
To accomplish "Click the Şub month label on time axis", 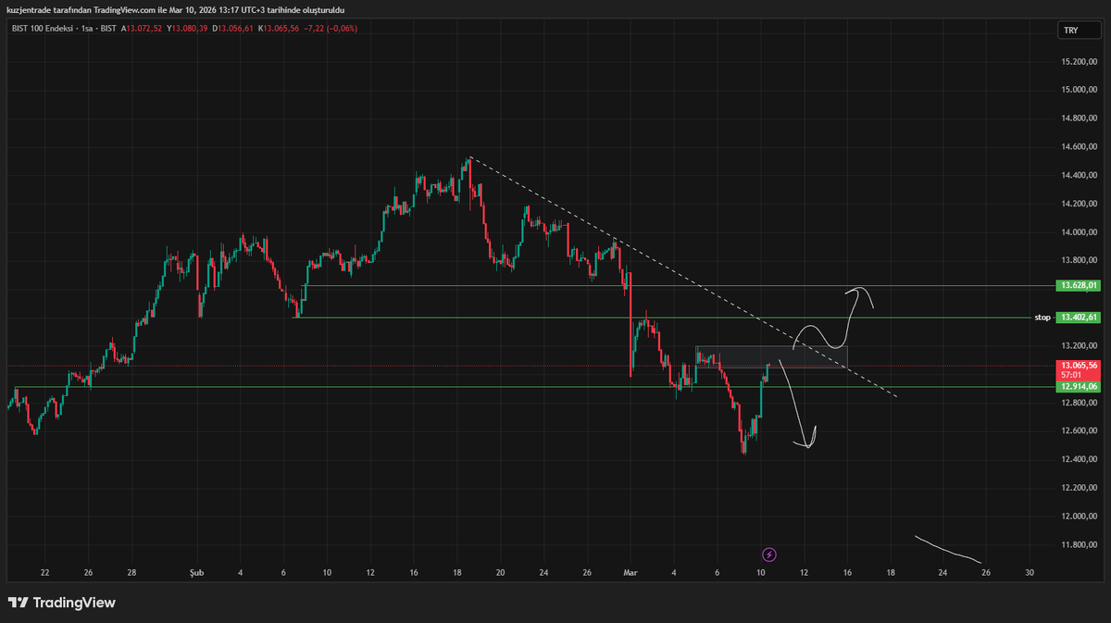I will (195, 573).
